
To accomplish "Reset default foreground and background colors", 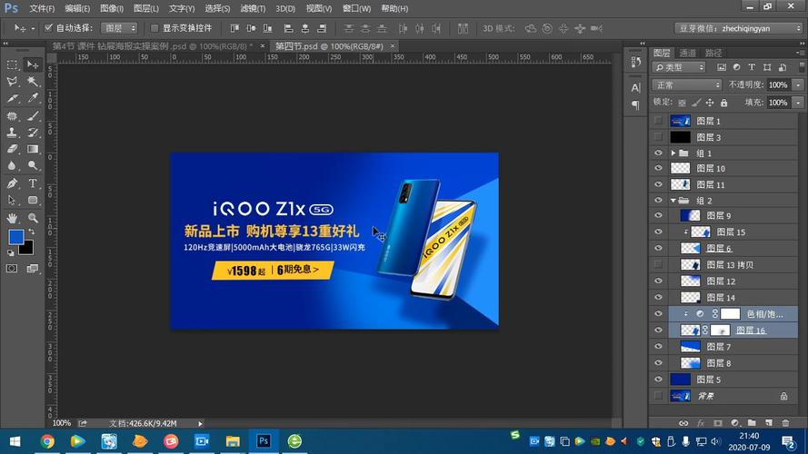I will [x=10, y=252].
